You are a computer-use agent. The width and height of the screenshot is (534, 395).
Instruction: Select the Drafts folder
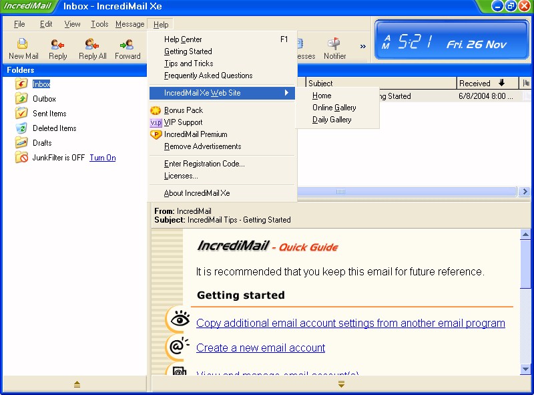click(42, 143)
